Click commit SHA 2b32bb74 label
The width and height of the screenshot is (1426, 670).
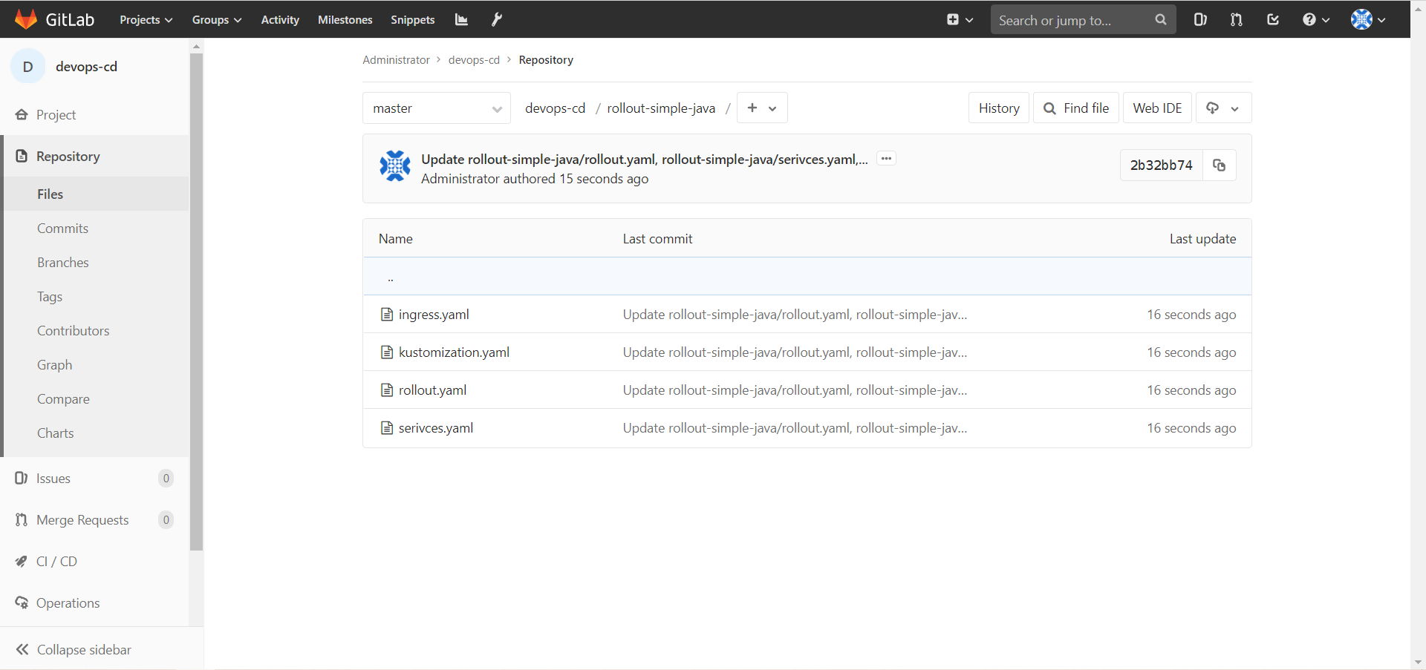pyautogui.click(x=1162, y=165)
